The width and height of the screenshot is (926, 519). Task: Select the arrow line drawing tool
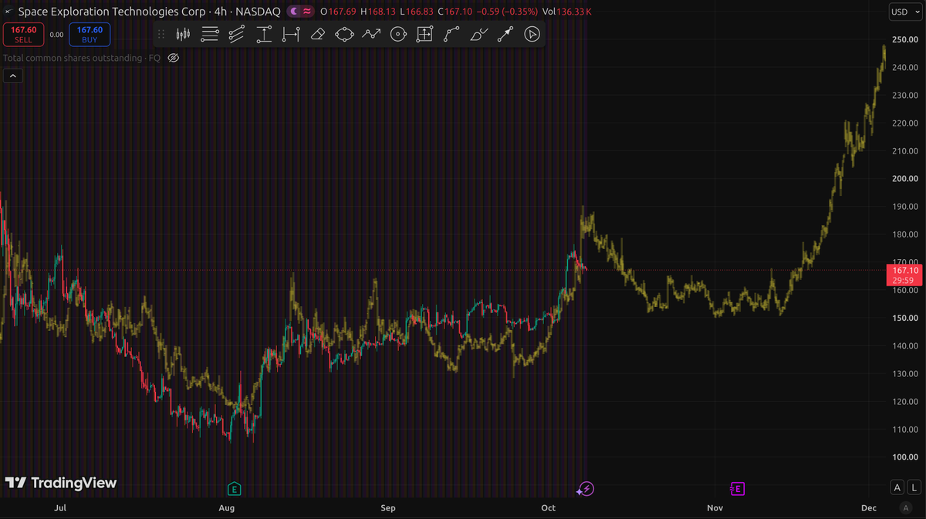click(x=505, y=34)
